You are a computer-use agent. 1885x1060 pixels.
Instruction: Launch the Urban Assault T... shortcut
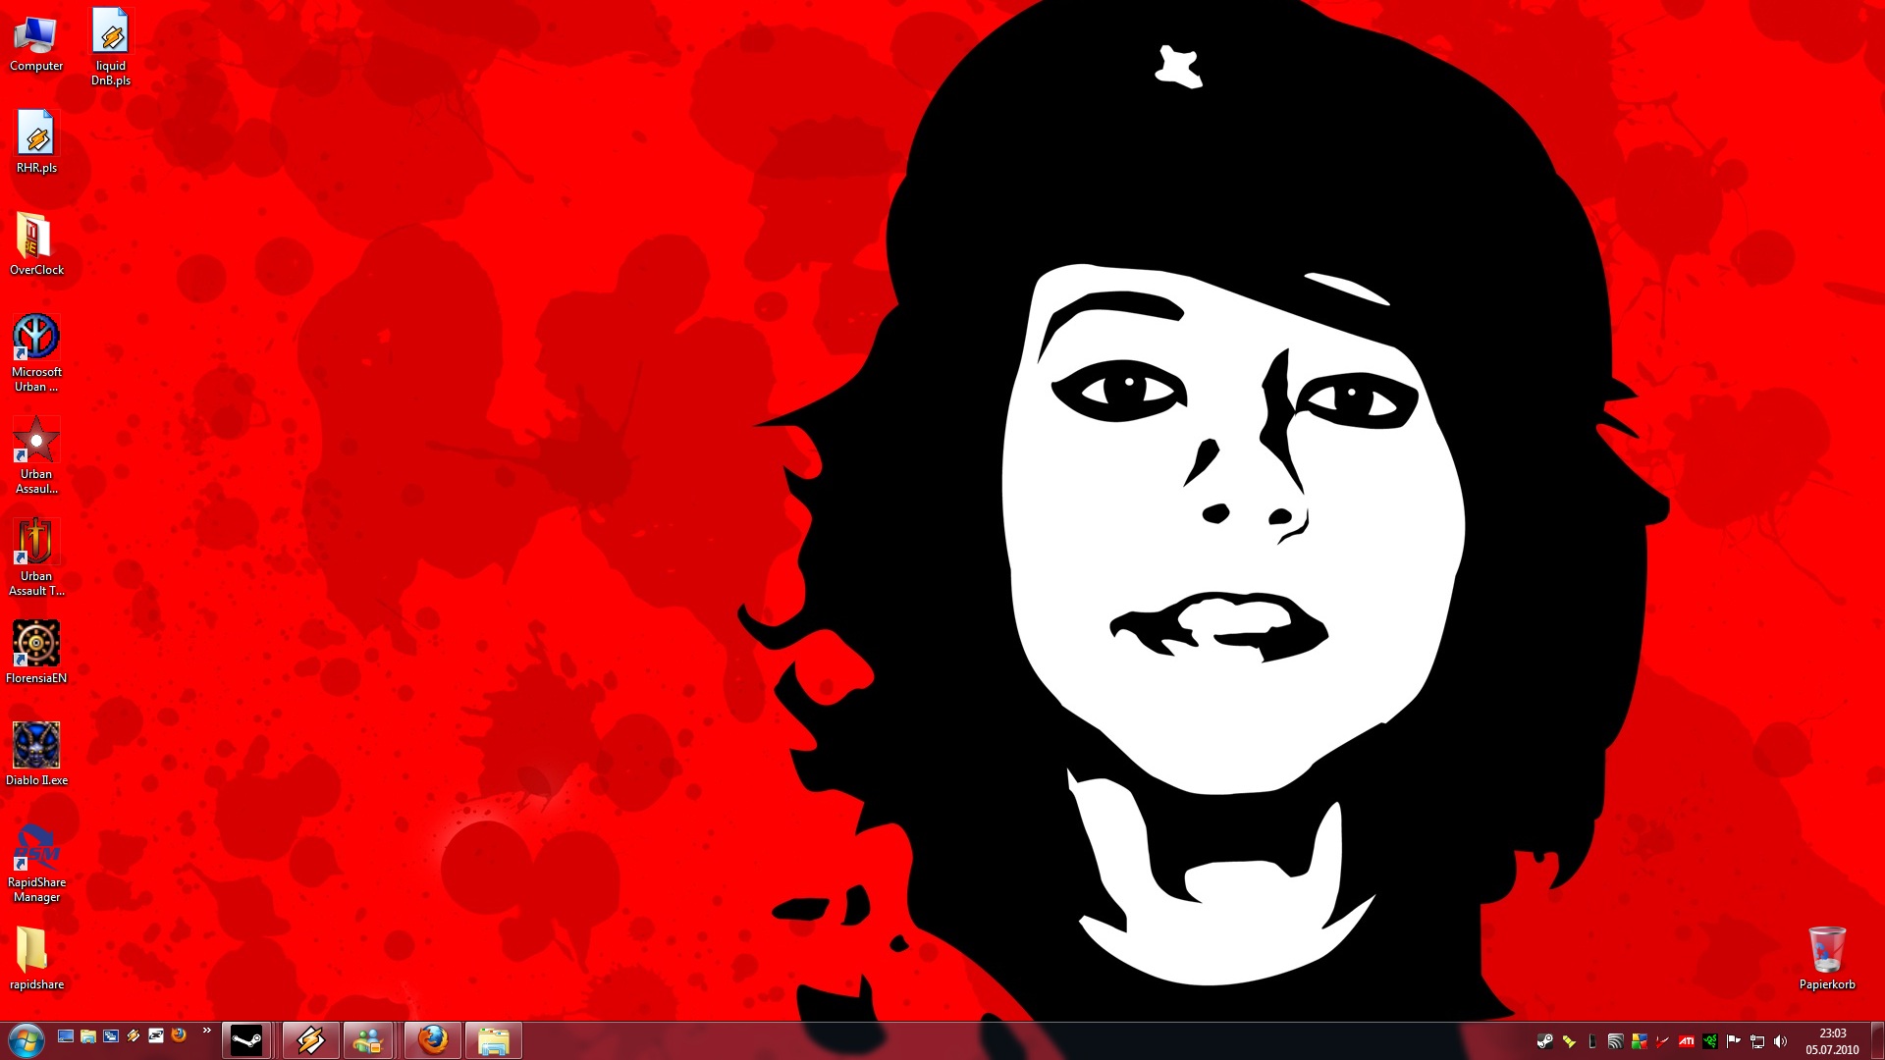(36, 557)
